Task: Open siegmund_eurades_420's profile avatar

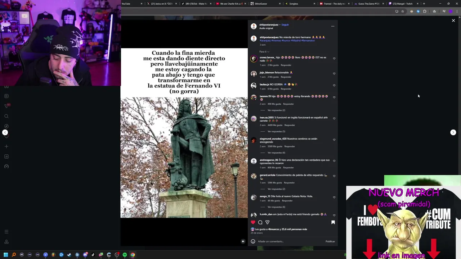Action: (x=254, y=140)
